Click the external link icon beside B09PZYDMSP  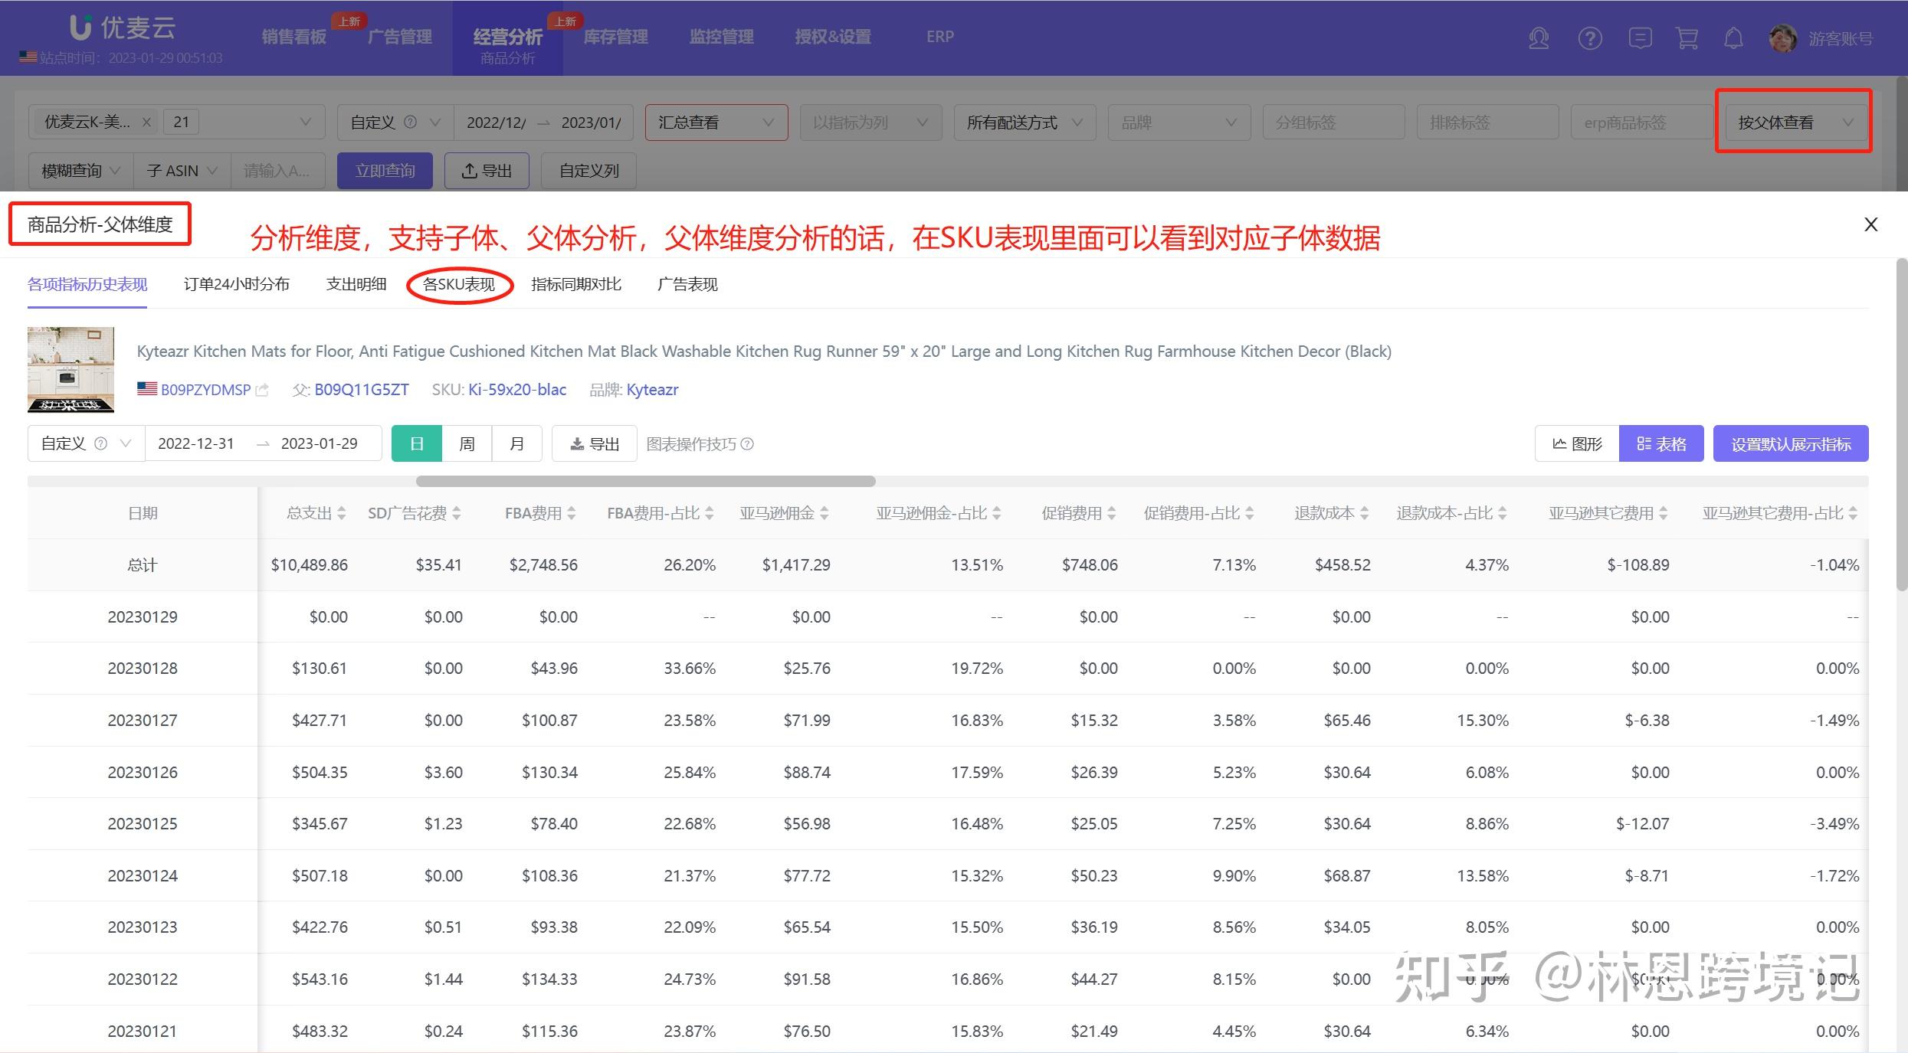pyautogui.click(x=261, y=389)
